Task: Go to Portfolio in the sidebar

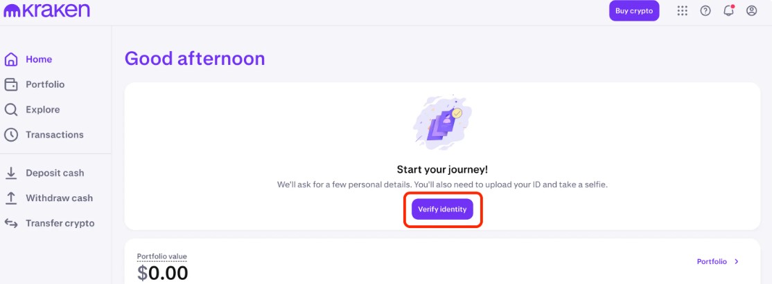Action: coord(45,84)
